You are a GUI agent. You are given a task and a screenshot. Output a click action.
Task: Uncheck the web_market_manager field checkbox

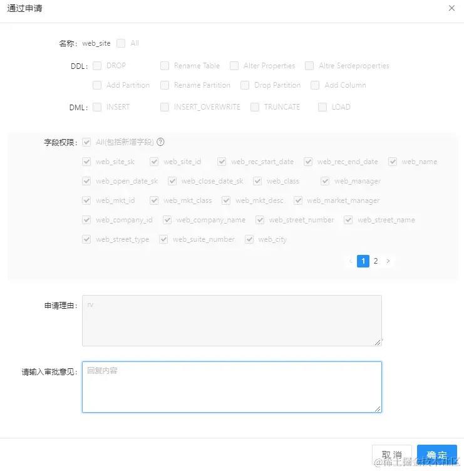tap(298, 200)
